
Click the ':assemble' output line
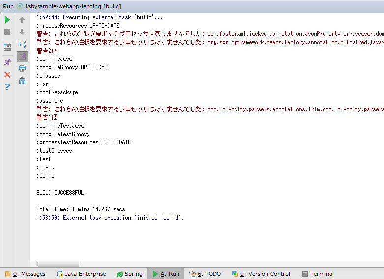[50, 101]
